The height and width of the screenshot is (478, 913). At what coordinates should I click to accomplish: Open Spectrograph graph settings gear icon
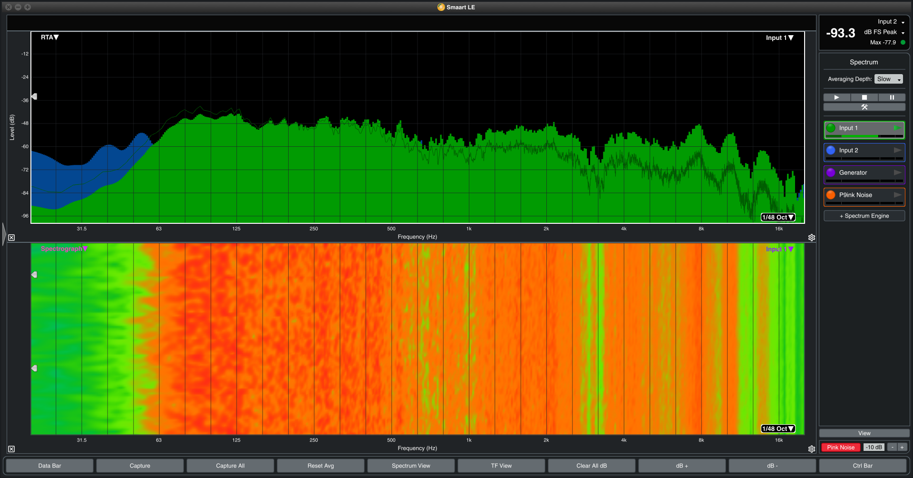(x=812, y=449)
